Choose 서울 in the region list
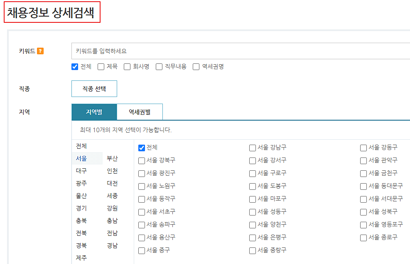The height and width of the screenshot is (264, 410). (x=81, y=158)
